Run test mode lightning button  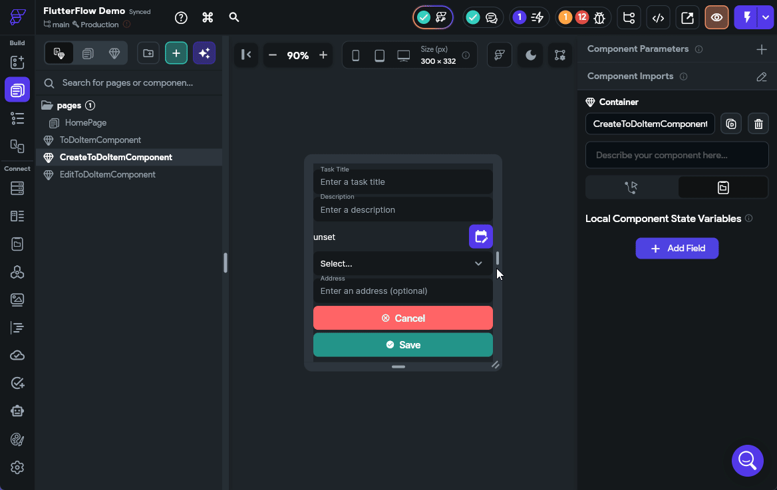(747, 18)
